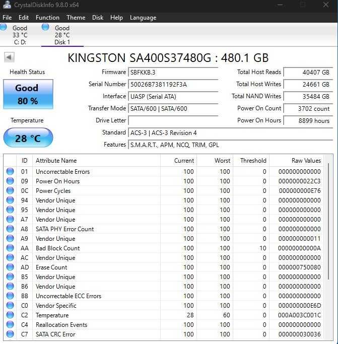Viewport: 338px width, 344px height.
Task: Open the Disk menu
Action: pyautogui.click(x=98, y=18)
